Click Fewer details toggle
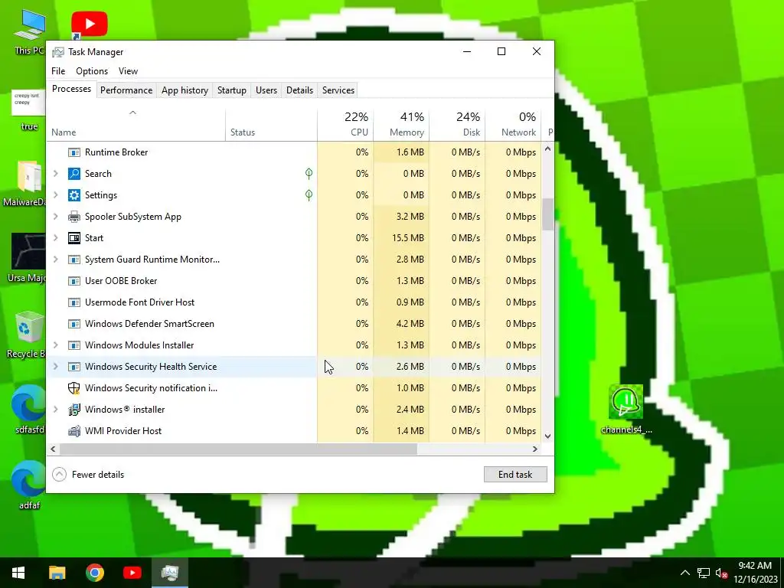 click(88, 475)
